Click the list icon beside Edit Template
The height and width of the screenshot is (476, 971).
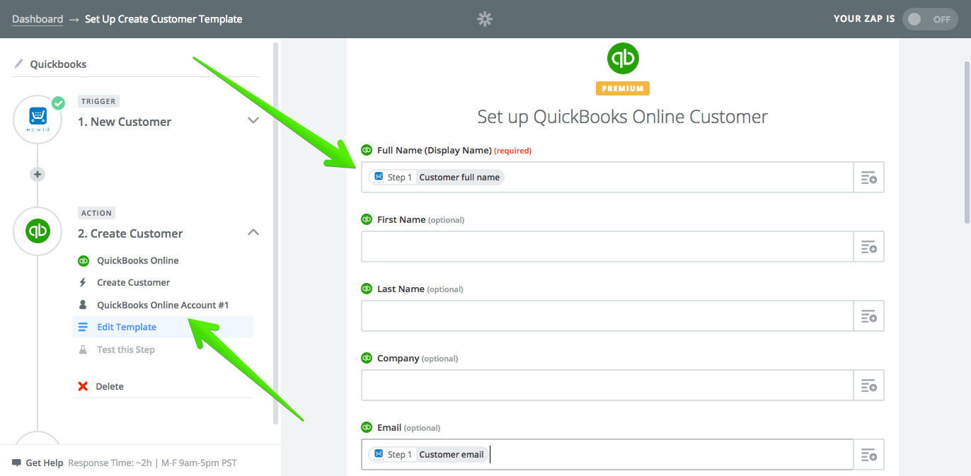(83, 327)
